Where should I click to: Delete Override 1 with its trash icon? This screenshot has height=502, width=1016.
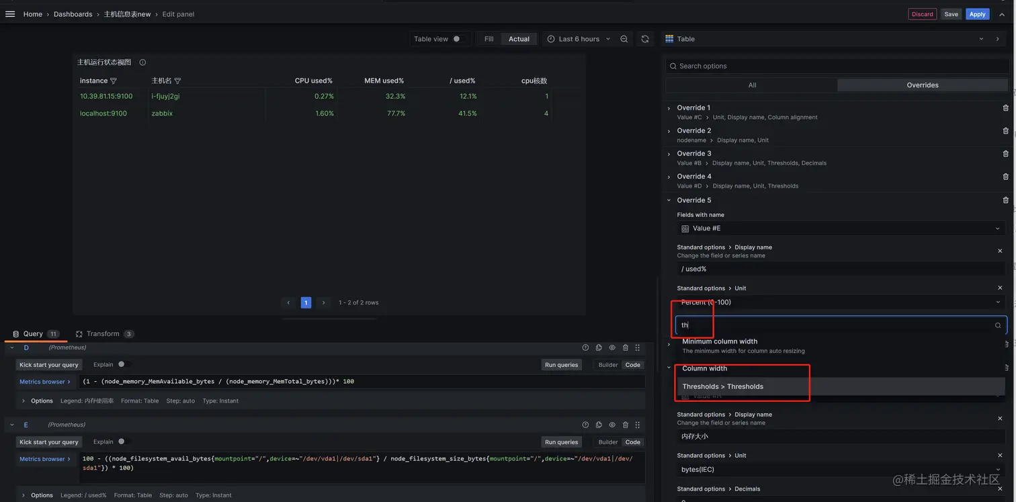point(1005,108)
